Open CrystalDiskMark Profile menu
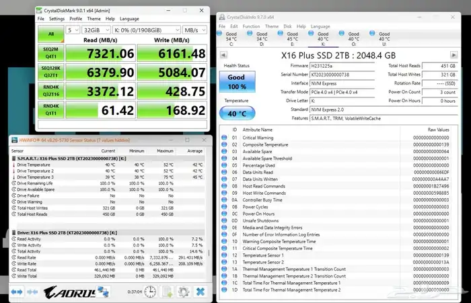Screen dimensions: 471x303 click(x=75, y=19)
